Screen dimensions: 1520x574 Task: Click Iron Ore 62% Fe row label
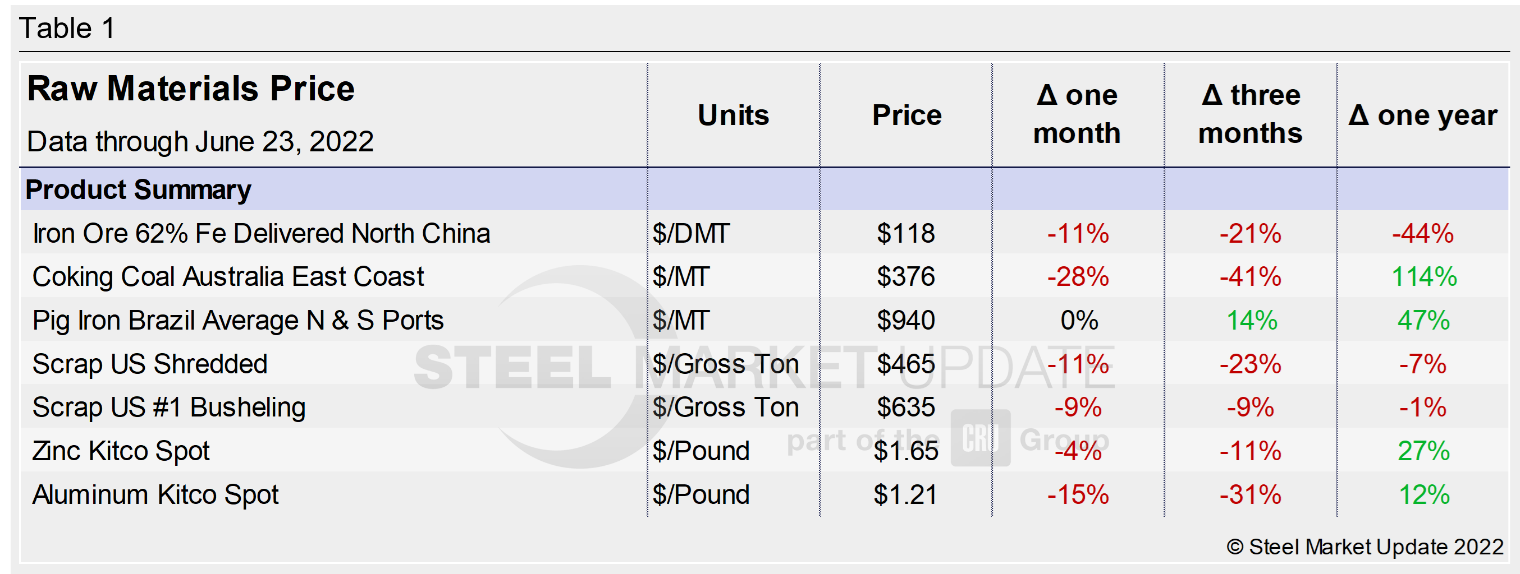coord(261,233)
